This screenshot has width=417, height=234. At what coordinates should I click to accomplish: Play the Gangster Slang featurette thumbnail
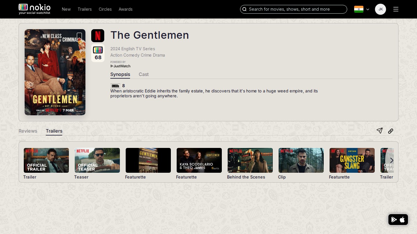[x=352, y=160]
